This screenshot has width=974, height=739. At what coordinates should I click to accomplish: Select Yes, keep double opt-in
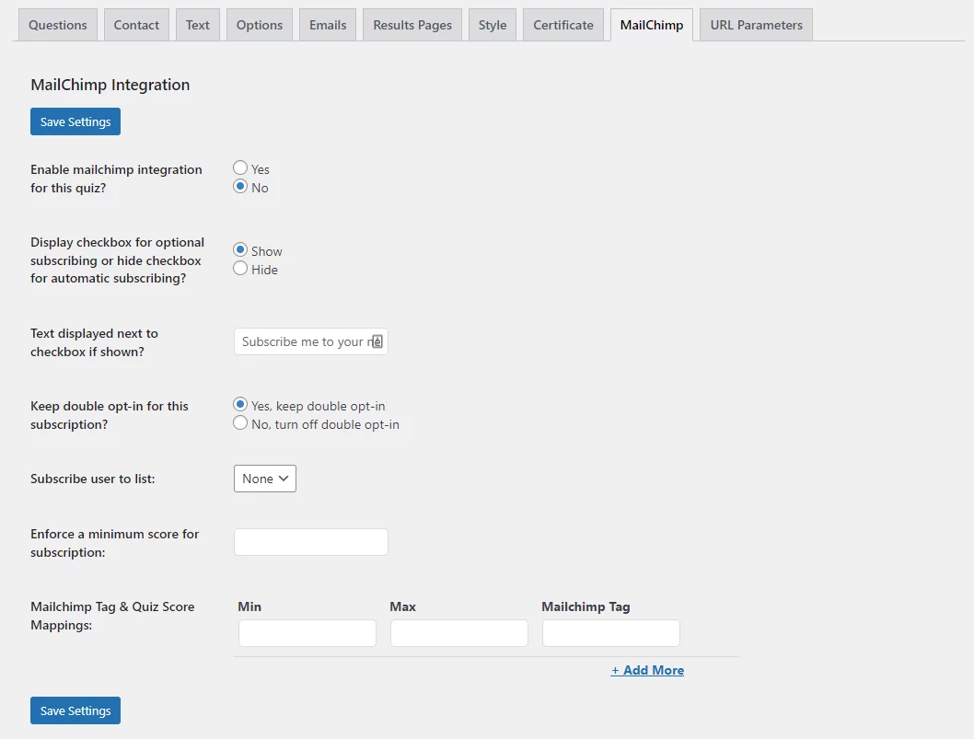coord(240,404)
